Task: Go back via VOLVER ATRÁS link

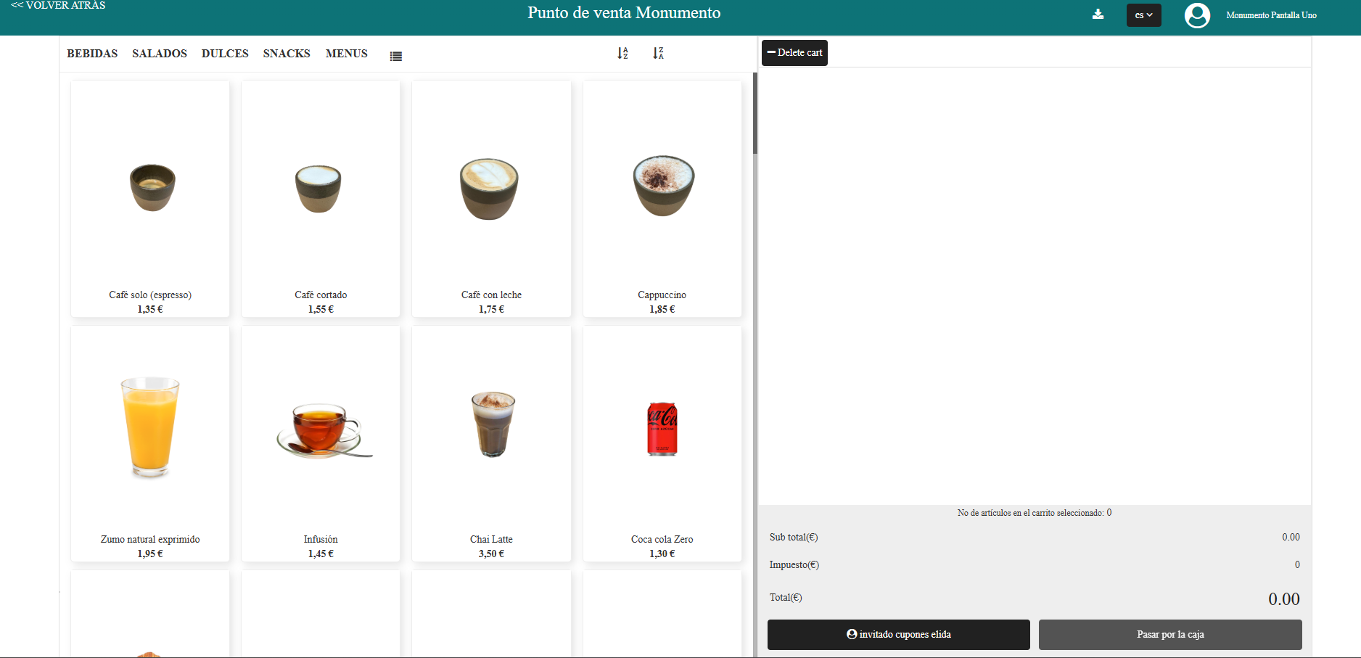Action: 58,5
